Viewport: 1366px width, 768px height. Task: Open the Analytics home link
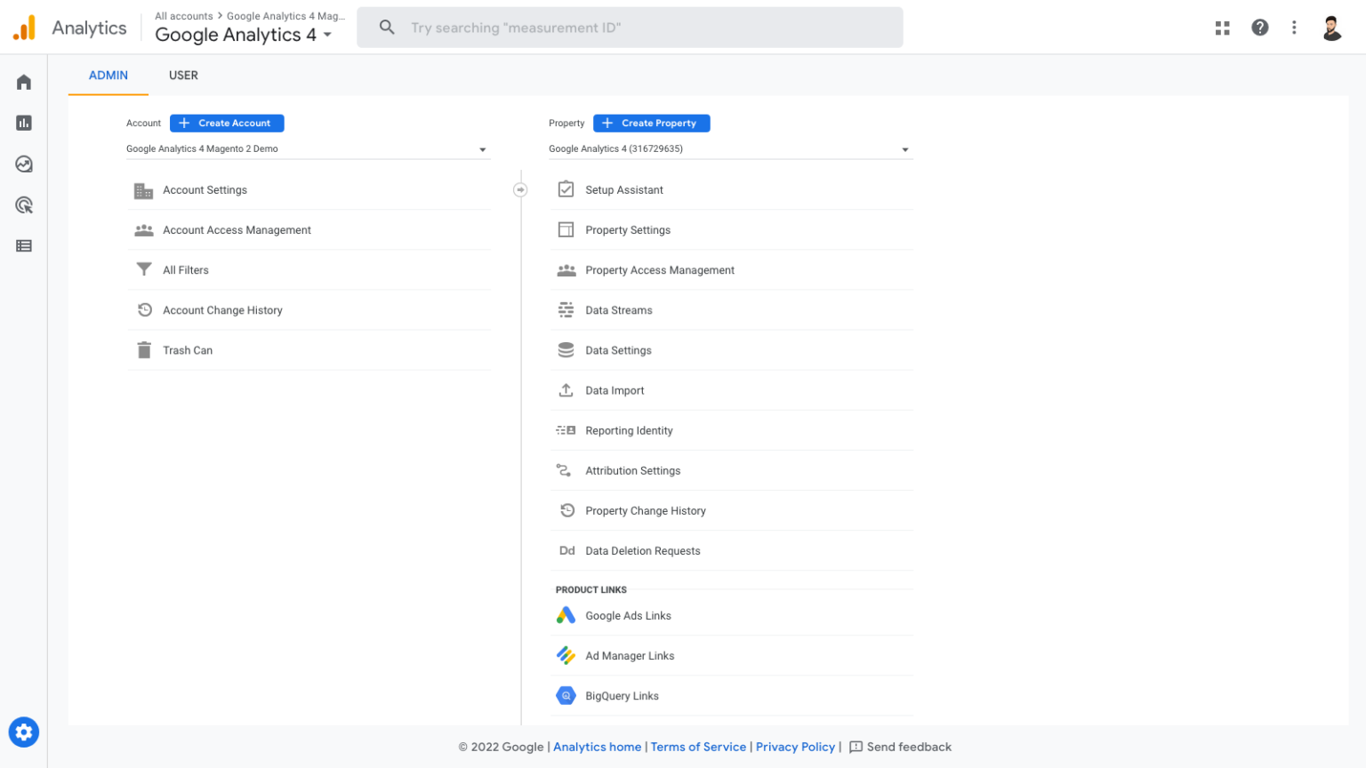tap(597, 747)
